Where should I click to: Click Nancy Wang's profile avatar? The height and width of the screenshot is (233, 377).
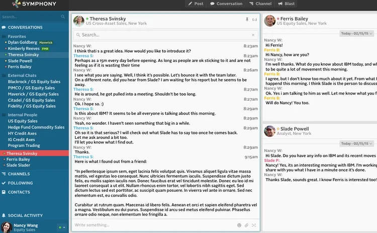(x=7, y=227)
